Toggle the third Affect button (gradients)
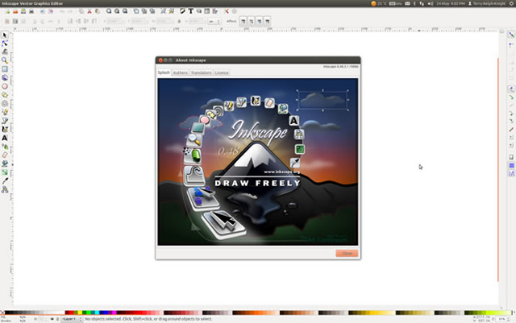Screen dimensions: 516x323 point(260,21)
